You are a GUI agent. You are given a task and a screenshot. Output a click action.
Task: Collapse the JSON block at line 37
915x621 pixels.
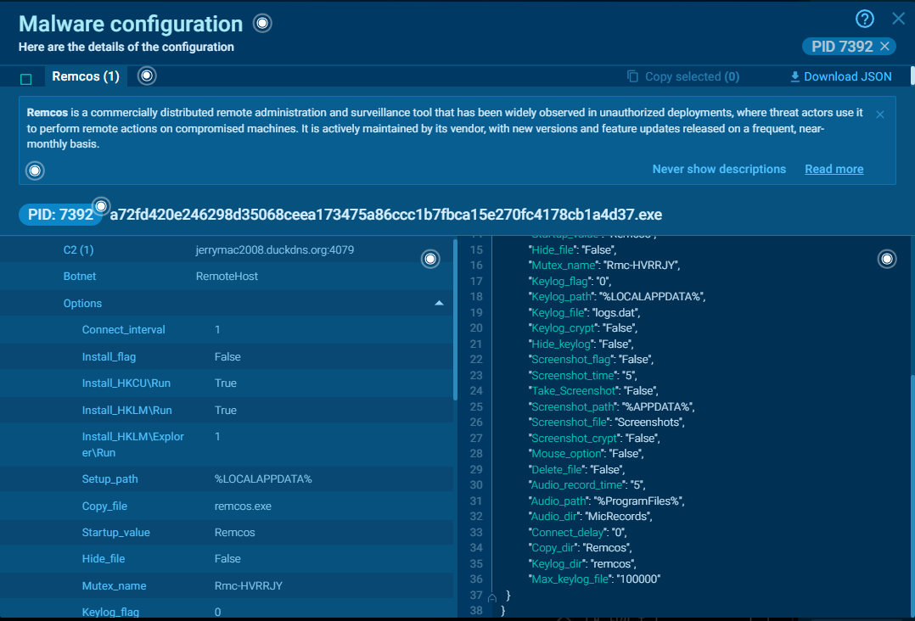(x=492, y=597)
